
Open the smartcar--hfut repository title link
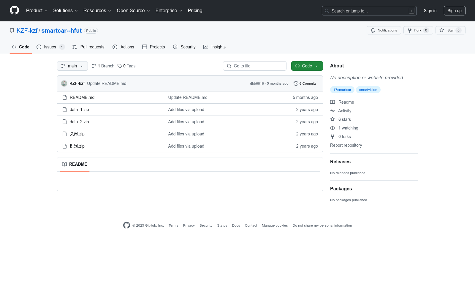[x=61, y=31]
